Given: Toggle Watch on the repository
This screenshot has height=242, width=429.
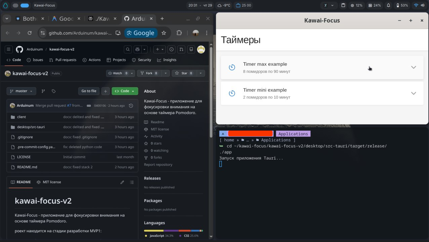Looking at the screenshot, I should pos(117,73).
